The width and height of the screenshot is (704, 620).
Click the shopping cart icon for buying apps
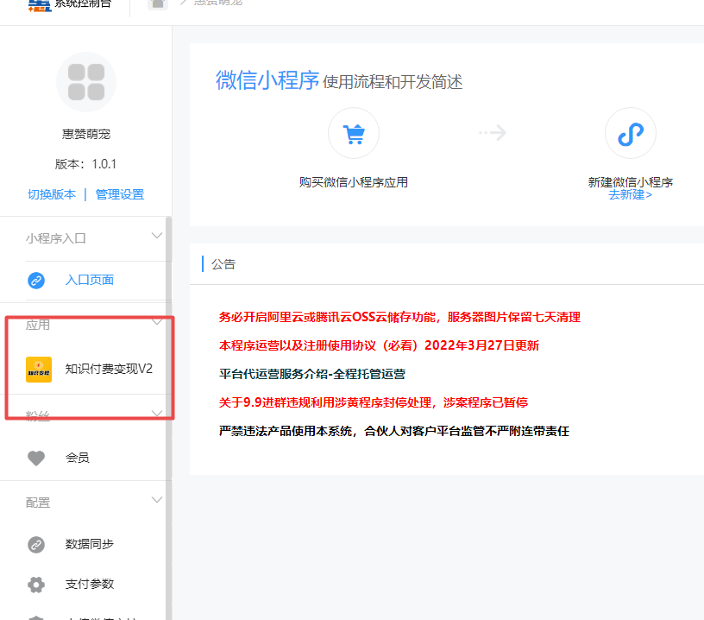click(x=354, y=133)
